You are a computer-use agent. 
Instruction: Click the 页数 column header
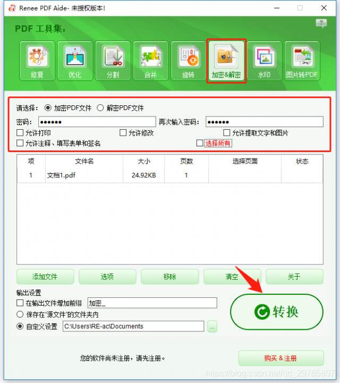tap(186, 161)
